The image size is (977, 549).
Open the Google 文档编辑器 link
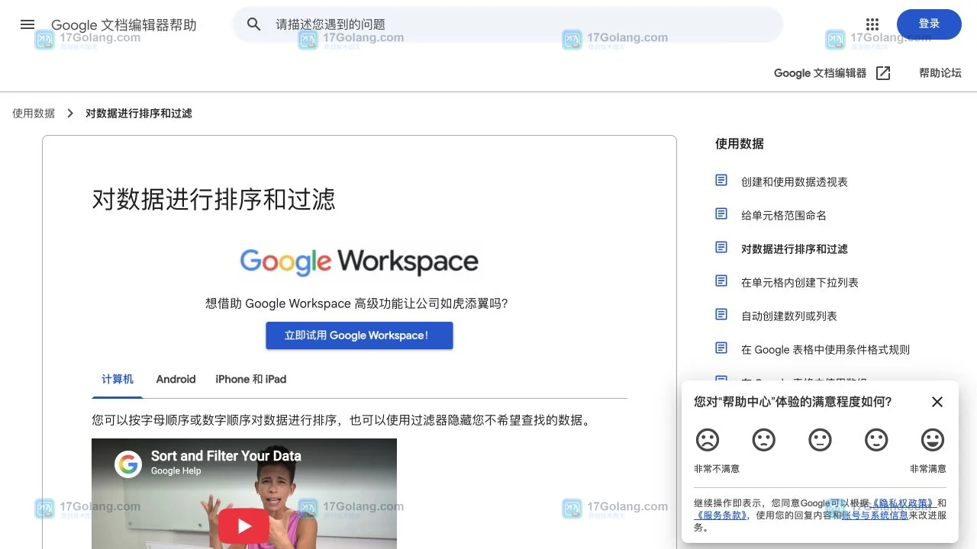pos(821,73)
